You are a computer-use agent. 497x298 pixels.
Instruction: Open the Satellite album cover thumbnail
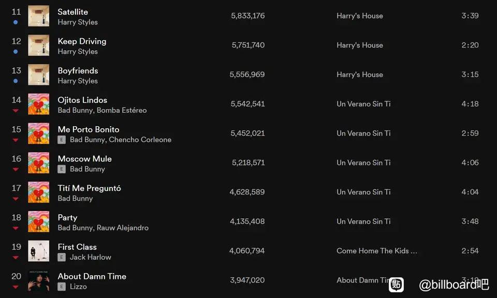(39, 16)
